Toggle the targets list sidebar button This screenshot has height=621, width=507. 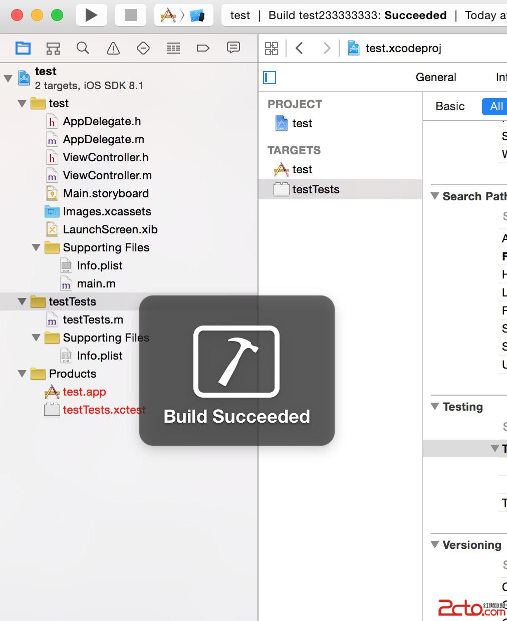(x=270, y=77)
